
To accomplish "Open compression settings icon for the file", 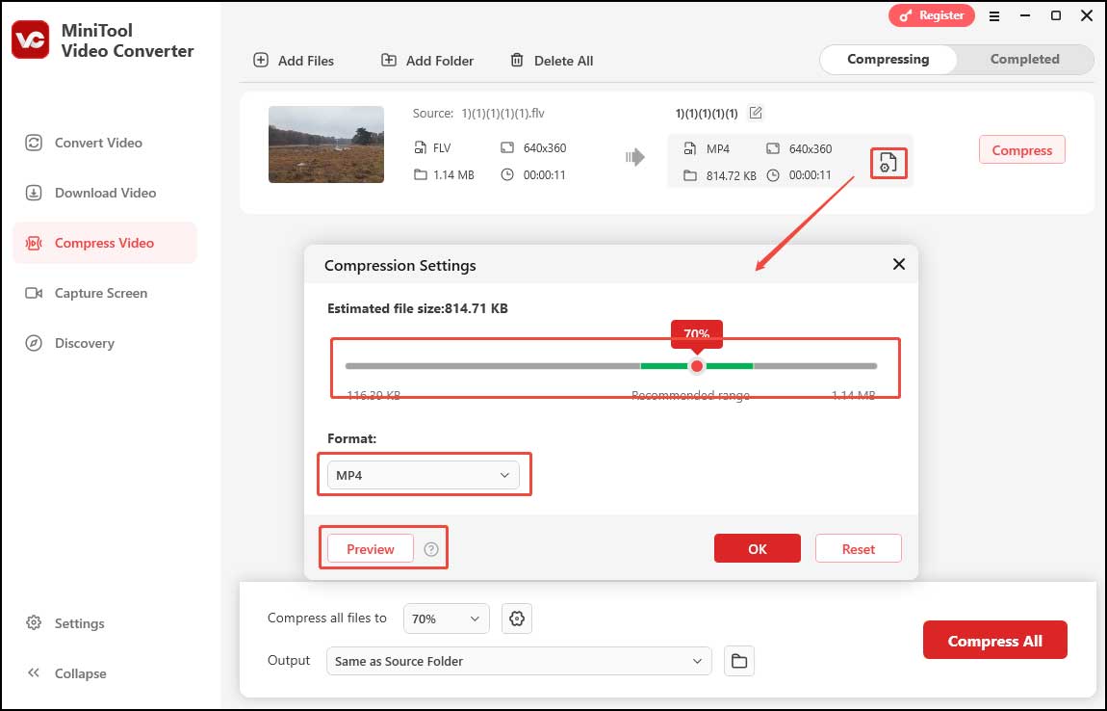I will [888, 163].
